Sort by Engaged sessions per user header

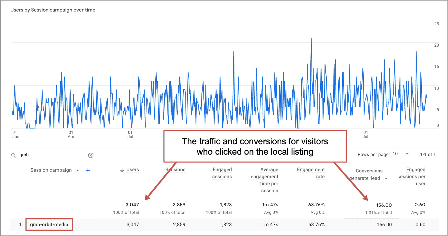point(412,177)
